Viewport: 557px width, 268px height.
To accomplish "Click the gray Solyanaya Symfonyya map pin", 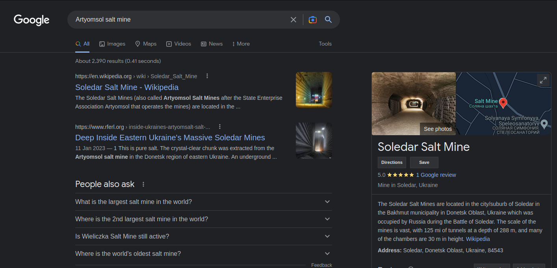I will click(x=544, y=124).
